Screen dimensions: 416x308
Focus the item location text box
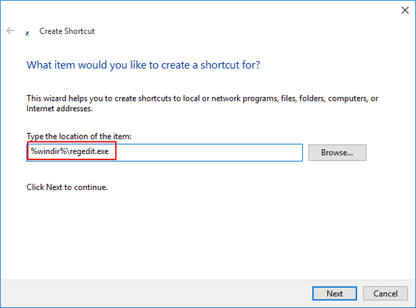click(208, 152)
